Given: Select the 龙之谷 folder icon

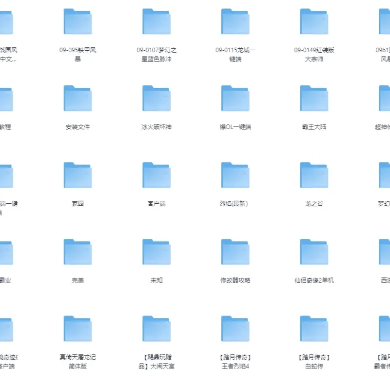Looking at the screenshot, I should (x=314, y=175).
